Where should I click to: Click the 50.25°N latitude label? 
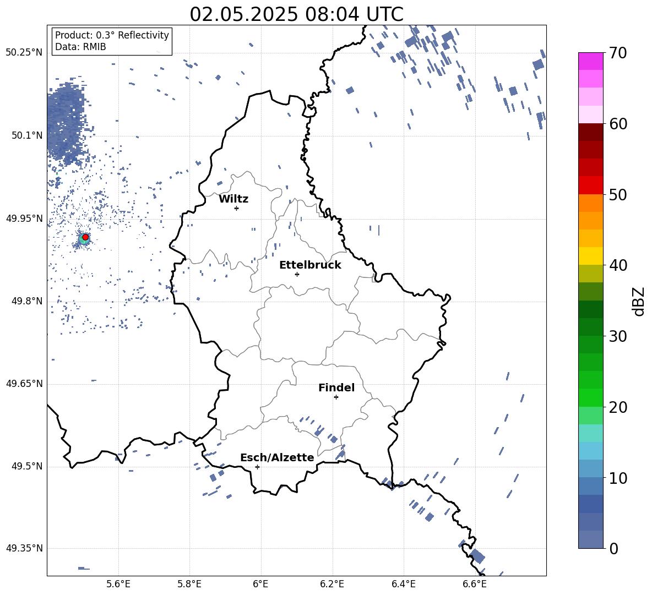pyautogui.click(x=24, y=52)
